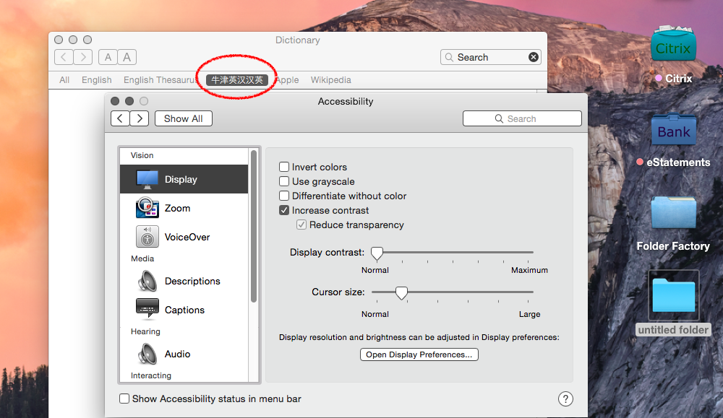Uncheck Increase contrast checkbox
The width and height of the screenshot is (723, 418).
(x=284, y=210)
